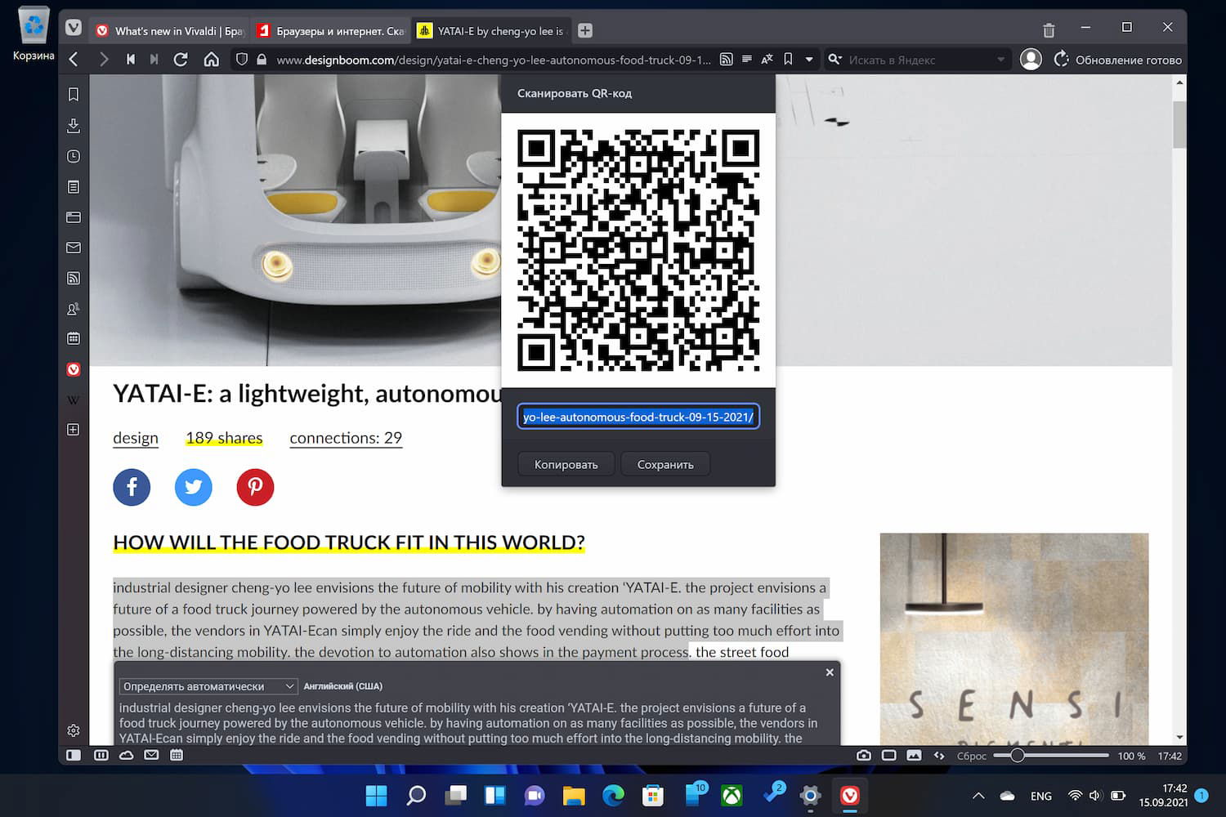Open a new tab
This screenshot has width=1226, height=817.
585,30
